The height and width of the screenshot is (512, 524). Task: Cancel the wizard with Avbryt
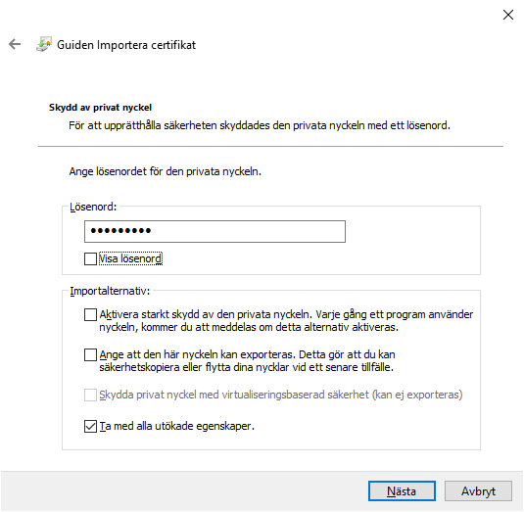pyautogui.click(x=478, y=491)
